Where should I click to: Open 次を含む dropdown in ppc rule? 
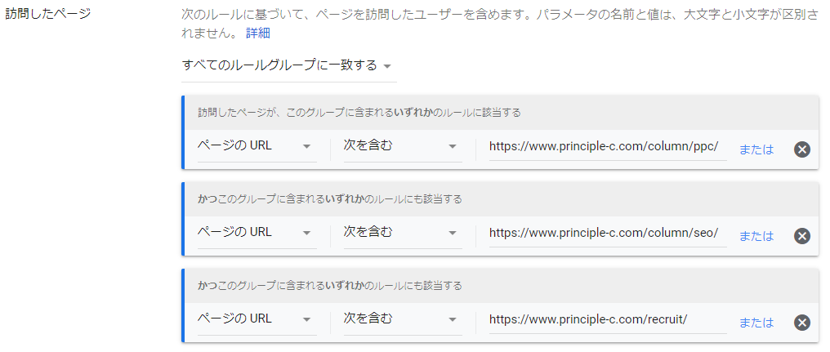click(x=401, y=146)
